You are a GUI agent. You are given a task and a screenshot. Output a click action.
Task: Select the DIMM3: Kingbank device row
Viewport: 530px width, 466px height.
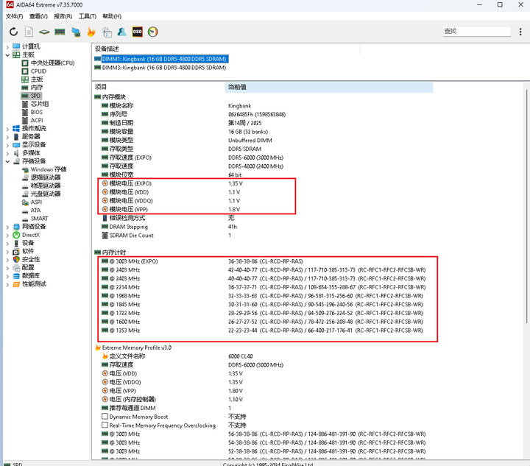coord(164,68)
